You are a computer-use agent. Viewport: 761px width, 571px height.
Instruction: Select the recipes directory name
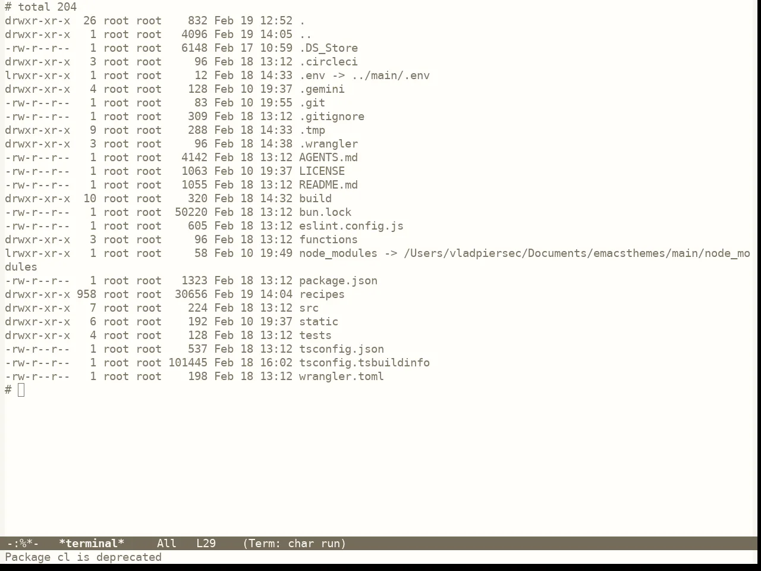[322, 294]
